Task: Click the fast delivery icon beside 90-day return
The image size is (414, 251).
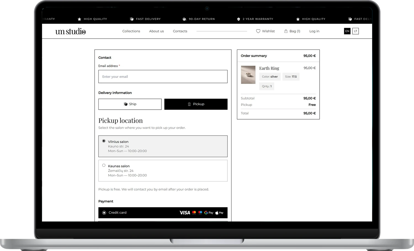Action: (x=132, y=19)
